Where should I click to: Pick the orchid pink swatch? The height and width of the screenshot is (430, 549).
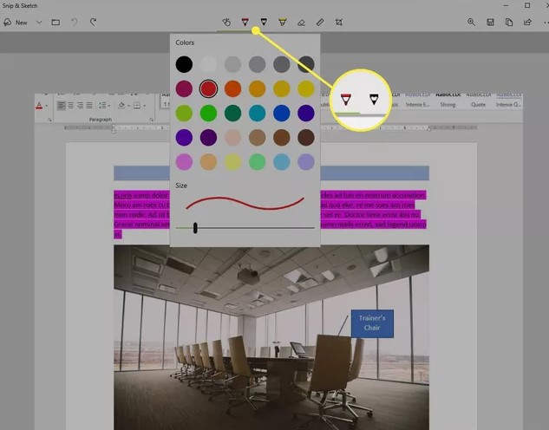pos(184,162)
